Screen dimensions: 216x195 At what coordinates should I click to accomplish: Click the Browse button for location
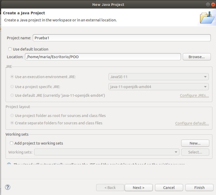coord(196,57)
